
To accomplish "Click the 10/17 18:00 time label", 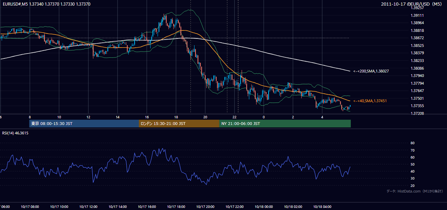I will pyautogui.click(x=176, y=207).
